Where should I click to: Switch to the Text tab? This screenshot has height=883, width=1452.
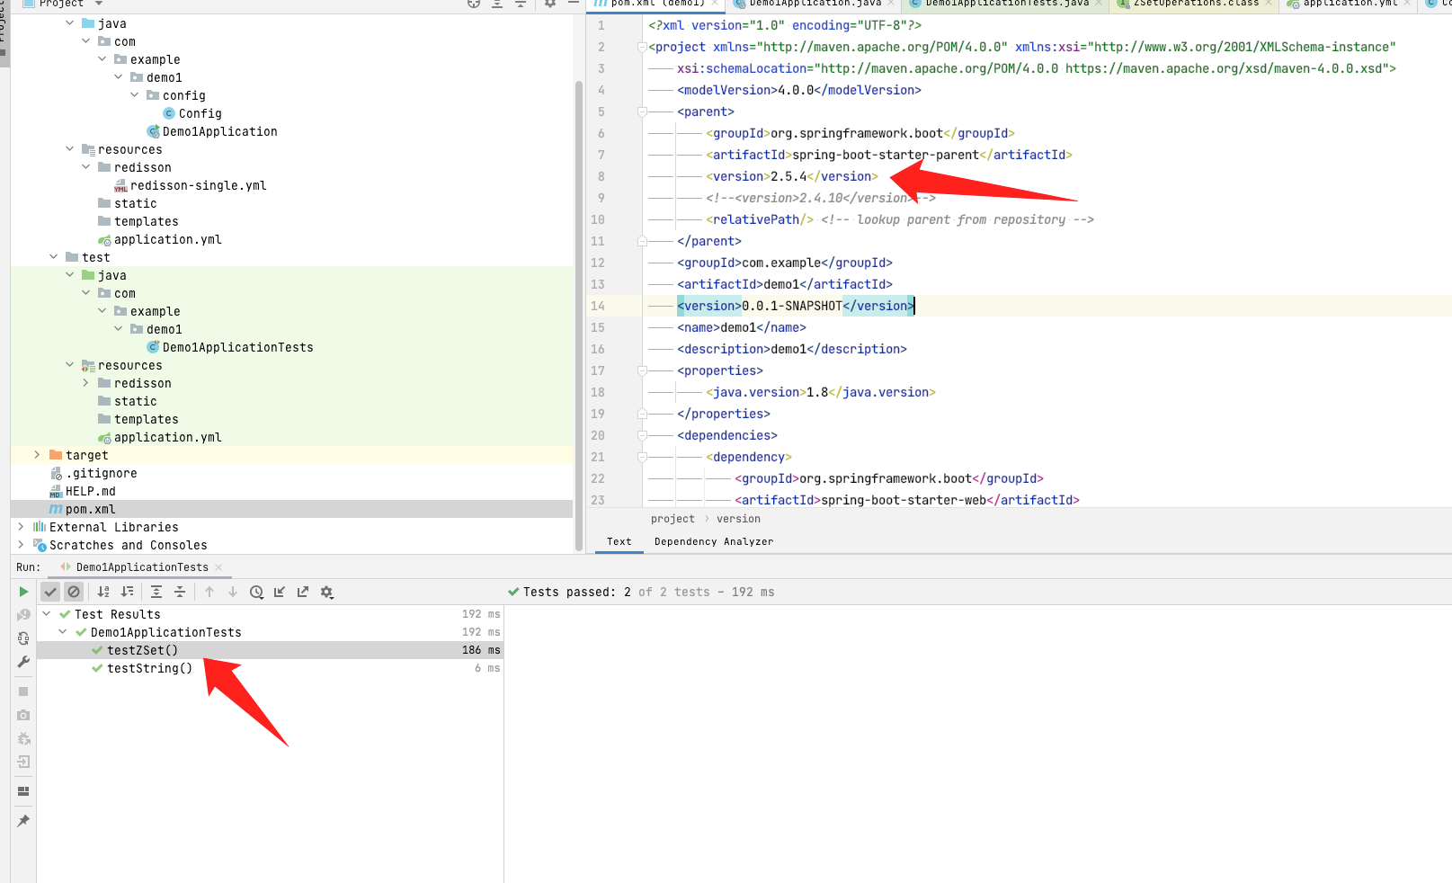pyautogui.click(x=619, y=541)
